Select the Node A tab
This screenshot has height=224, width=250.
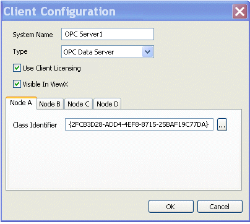(21, 103)
